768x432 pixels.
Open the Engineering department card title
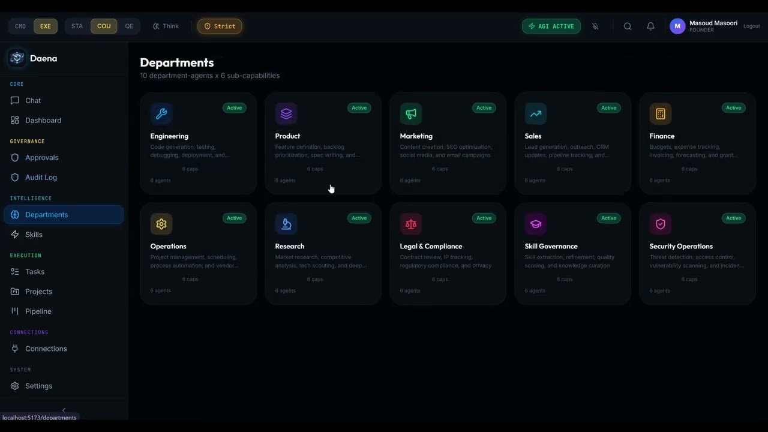[169, 136]
